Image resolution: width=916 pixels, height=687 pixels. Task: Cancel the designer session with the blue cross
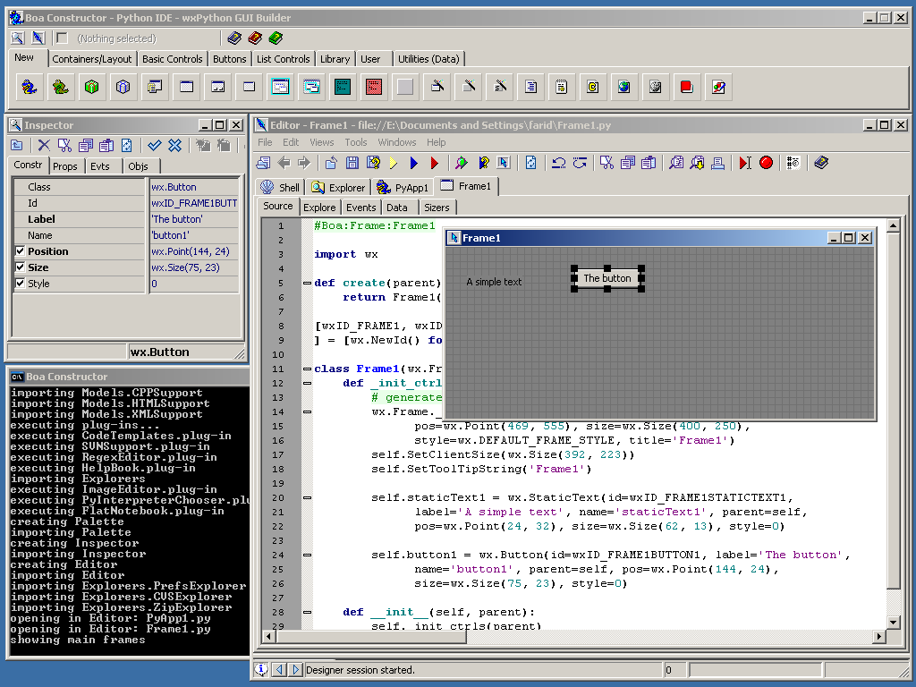pos(174,146)
